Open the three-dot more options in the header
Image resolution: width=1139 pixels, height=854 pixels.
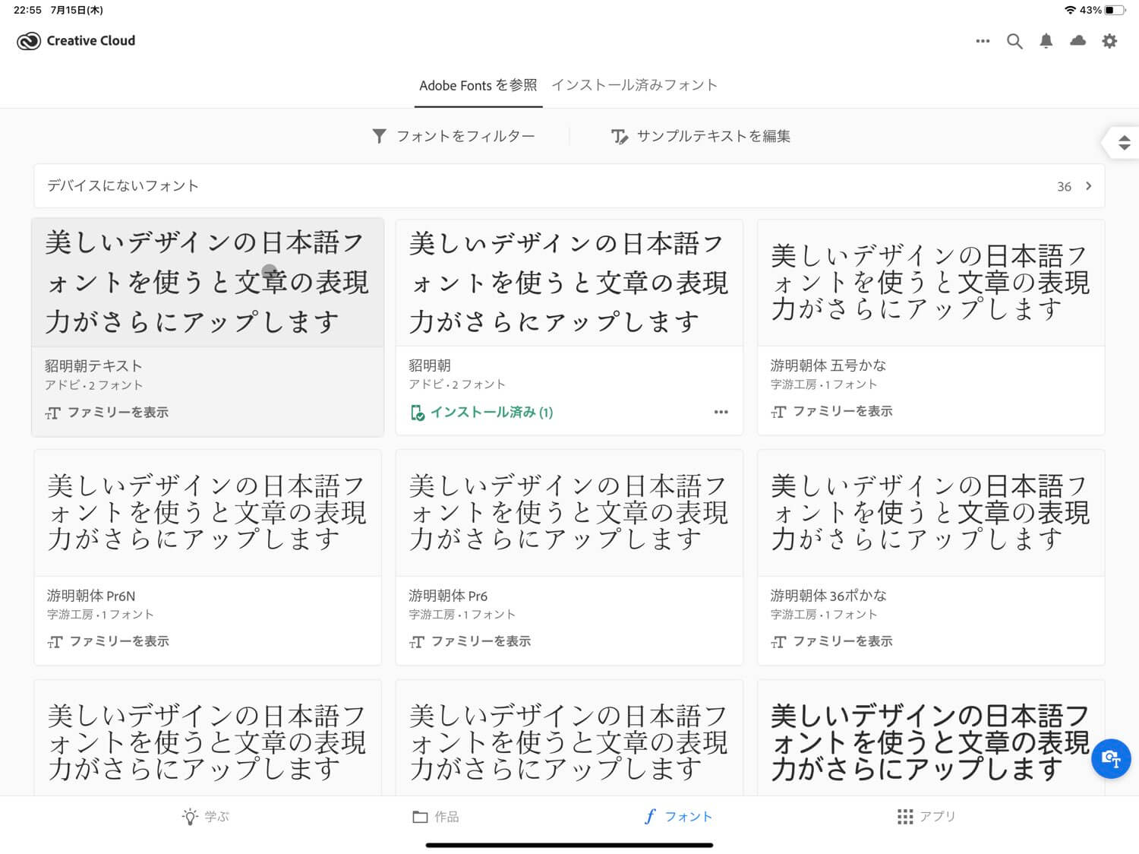tap(983, 41)
